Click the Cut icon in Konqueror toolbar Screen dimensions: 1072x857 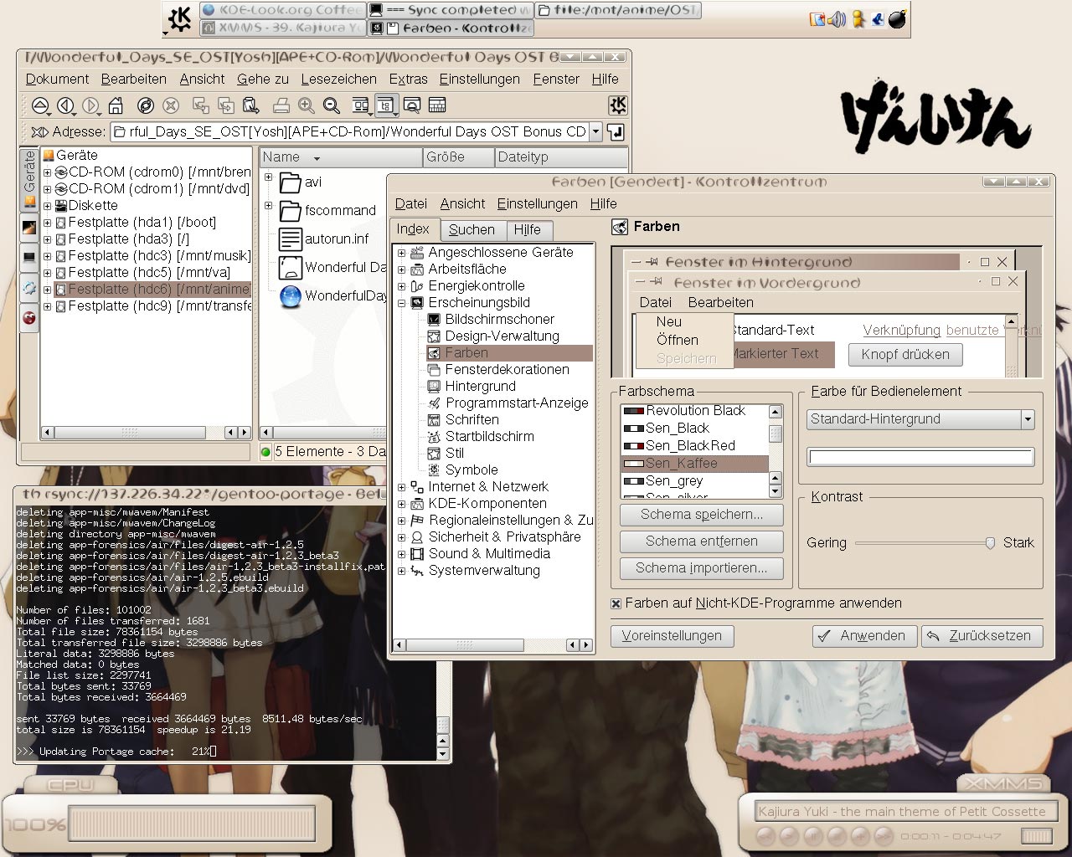tap(201, 105)
